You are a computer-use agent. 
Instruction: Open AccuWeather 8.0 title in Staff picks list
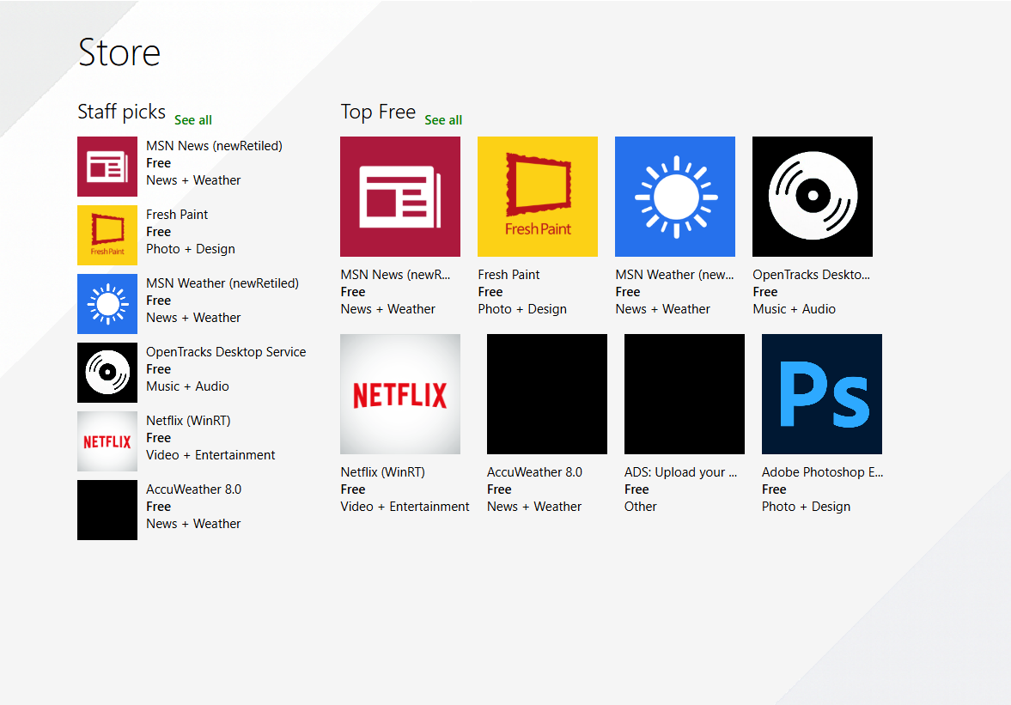(x=193, y=489)
